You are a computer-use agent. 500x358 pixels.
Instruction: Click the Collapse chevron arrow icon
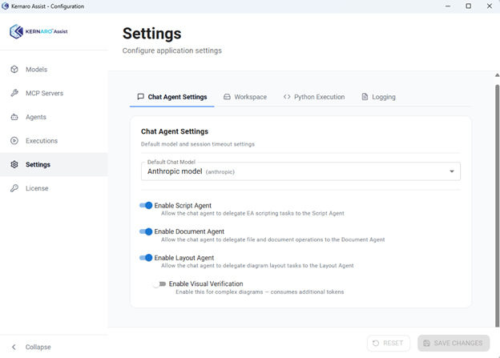pyautogui.click(x=14, y=347)
